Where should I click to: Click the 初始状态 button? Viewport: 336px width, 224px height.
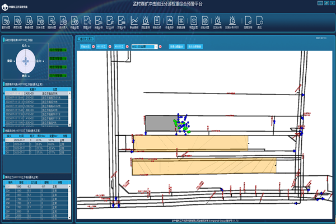coord(85,47)
